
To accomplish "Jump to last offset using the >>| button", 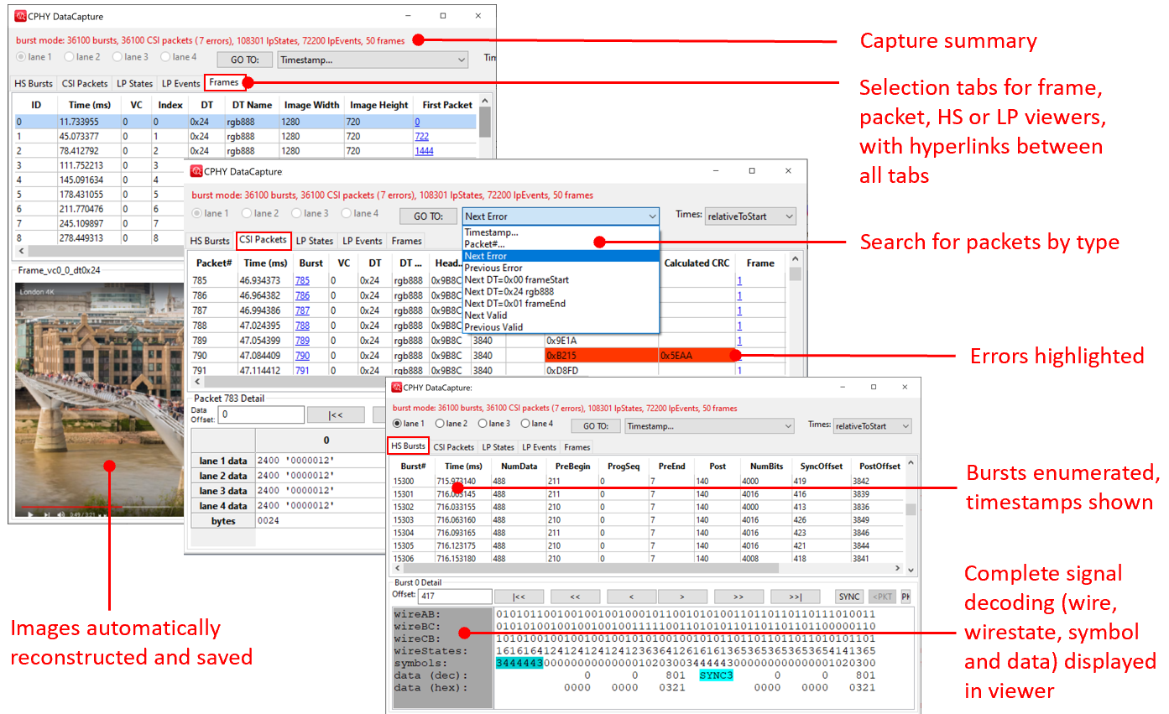I will pyautogui.click(x=795, y=596).
